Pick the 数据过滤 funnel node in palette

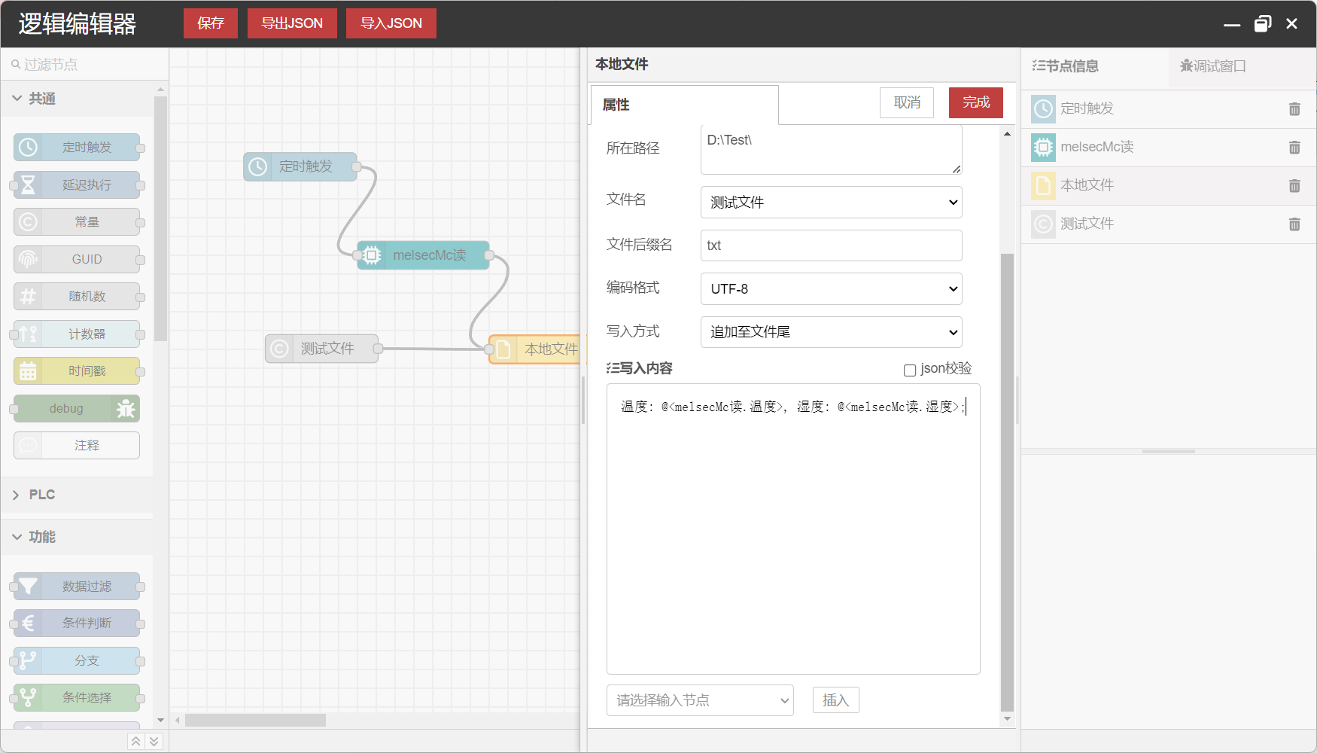coord(77,587)
